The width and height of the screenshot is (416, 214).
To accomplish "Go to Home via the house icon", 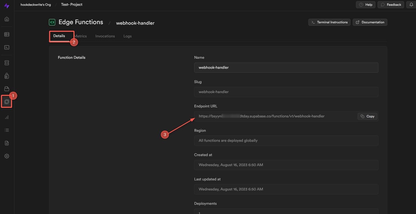I will coord(6,19).
